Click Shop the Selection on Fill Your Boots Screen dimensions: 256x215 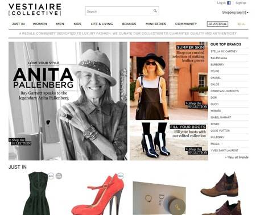pyautogui.click(x=196, y=151)
